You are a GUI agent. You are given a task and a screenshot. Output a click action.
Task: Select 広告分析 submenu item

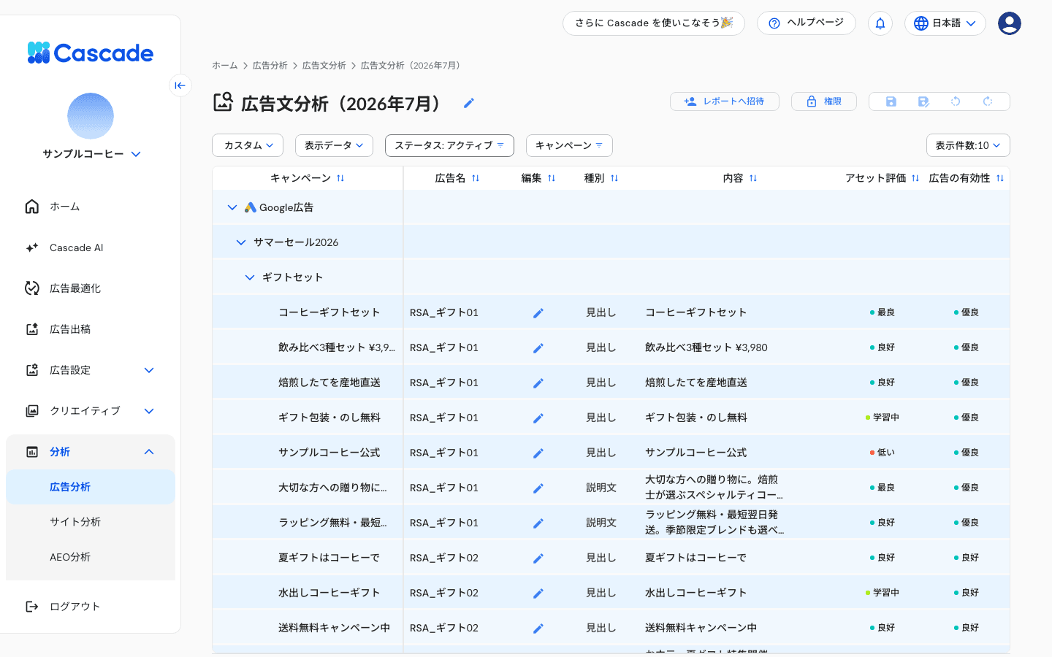pyautogui.click(x=91, y=487)
